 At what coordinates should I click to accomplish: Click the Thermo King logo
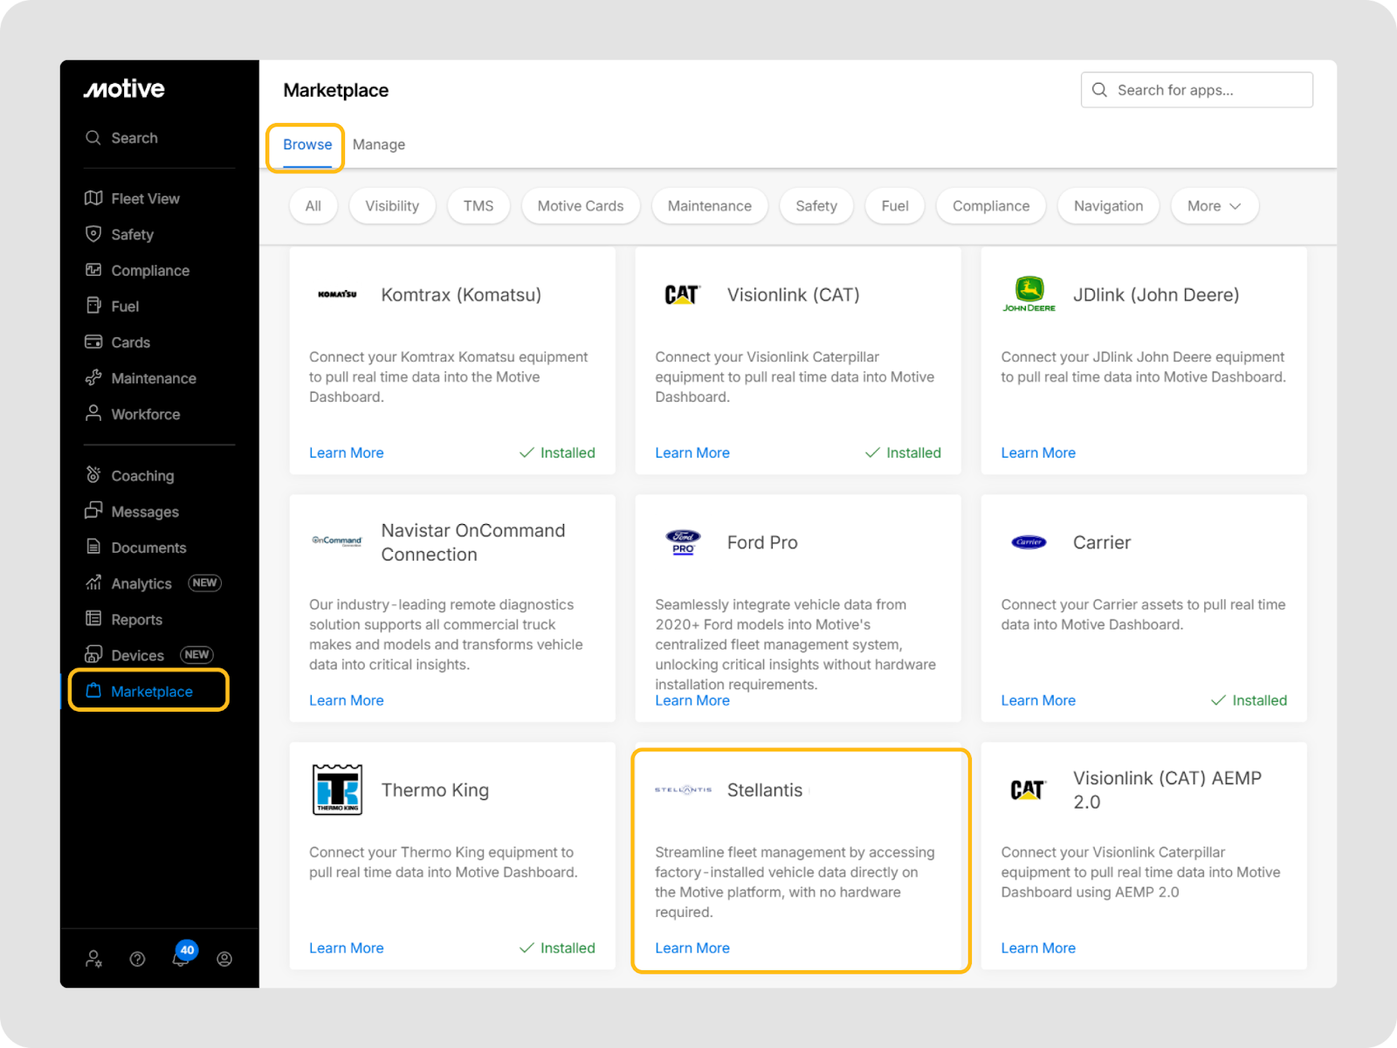click(337, 789)
